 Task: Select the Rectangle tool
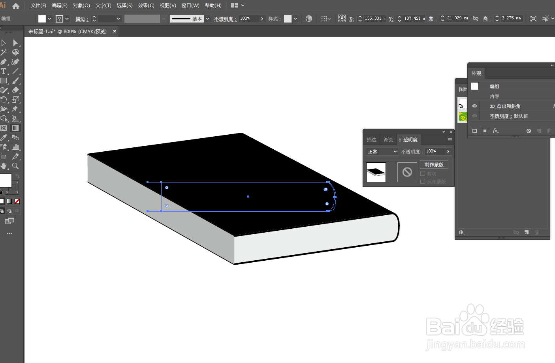(4, 81)
